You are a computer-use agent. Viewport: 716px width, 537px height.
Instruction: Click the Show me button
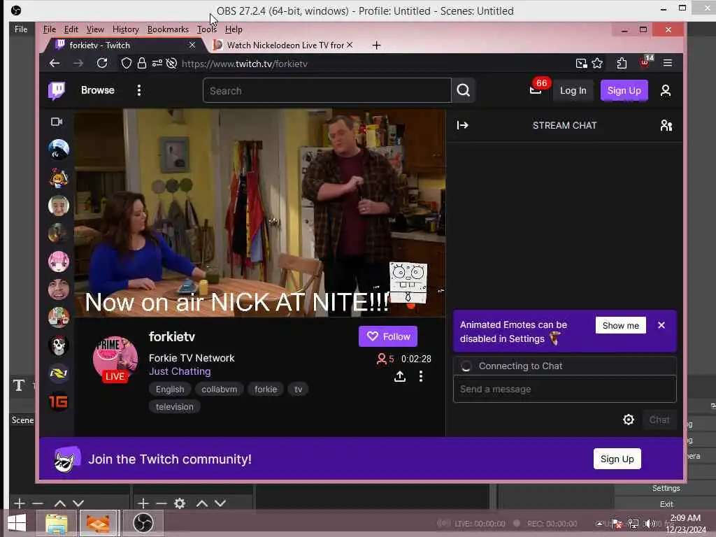pos(621,326)
